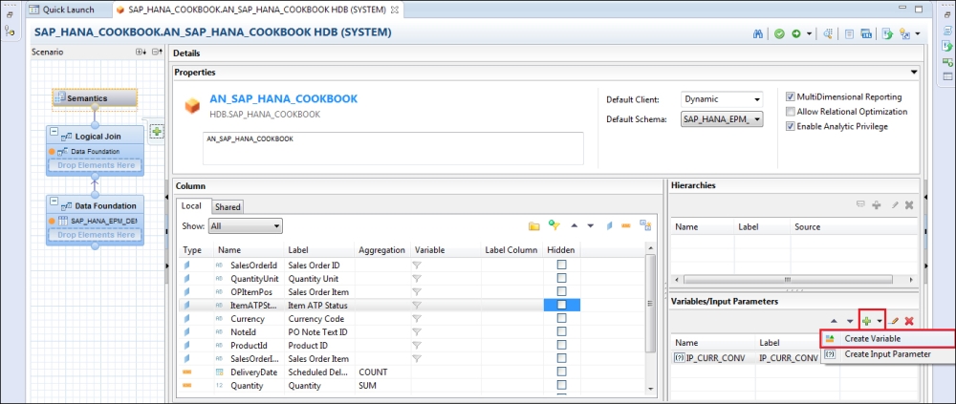Screen dimensions: 956x404
Task: Collapse the Logical Join node
Action: (54, 132)
